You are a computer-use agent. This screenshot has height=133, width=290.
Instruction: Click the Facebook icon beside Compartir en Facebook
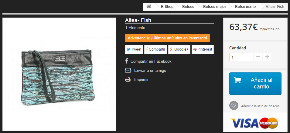pyautogui.click(x=127, y=61)
